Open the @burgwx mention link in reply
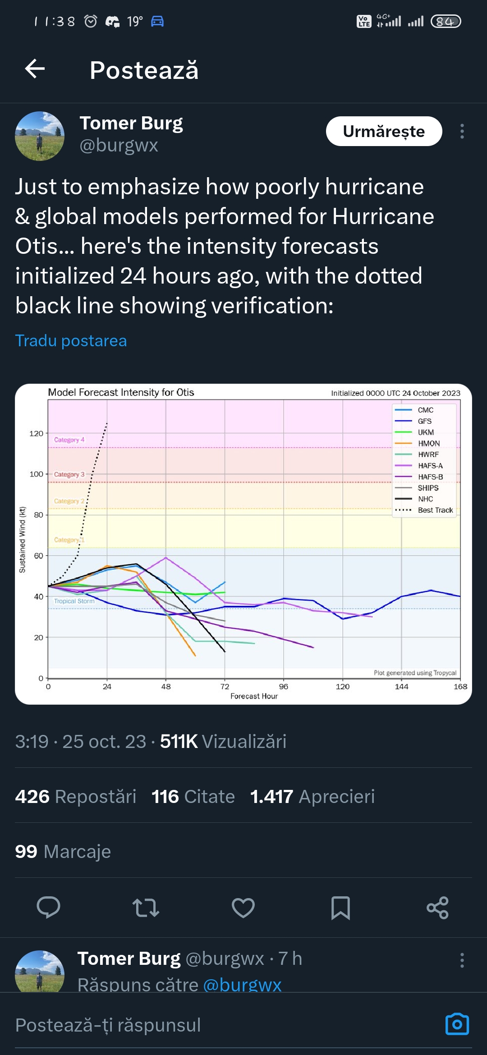This screenshot has height=1055, width=487. (242, 985)
